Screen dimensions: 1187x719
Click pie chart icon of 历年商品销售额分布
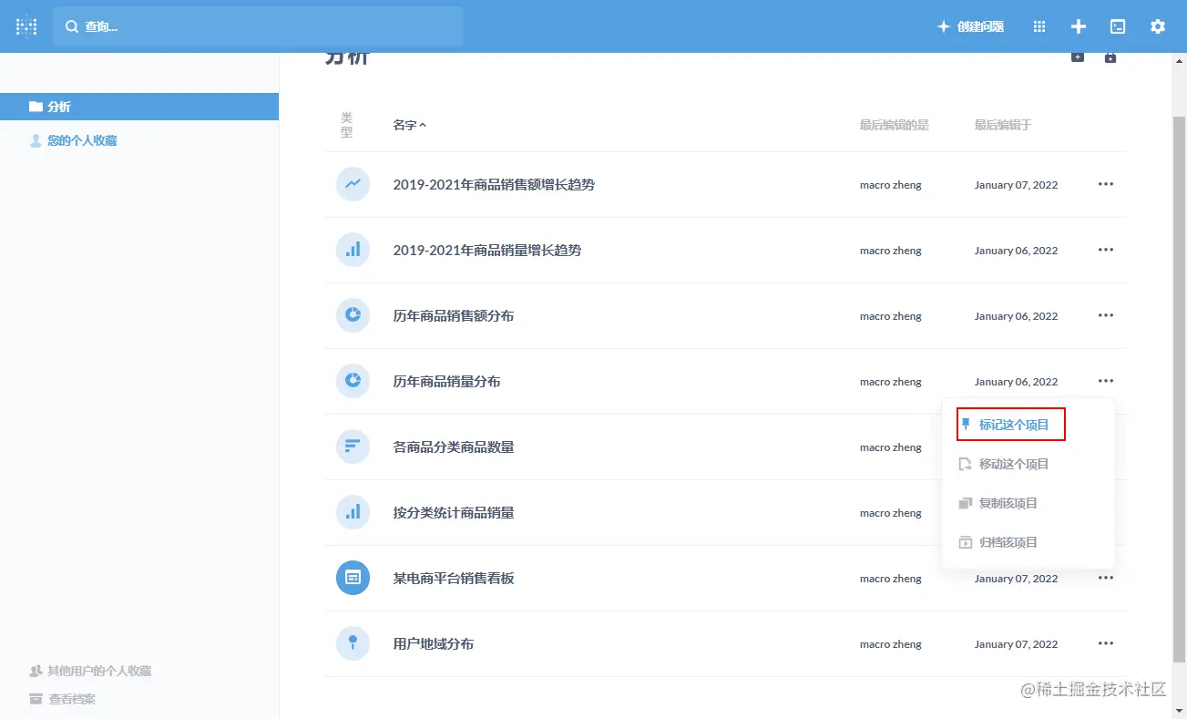[x=353, y=315]
